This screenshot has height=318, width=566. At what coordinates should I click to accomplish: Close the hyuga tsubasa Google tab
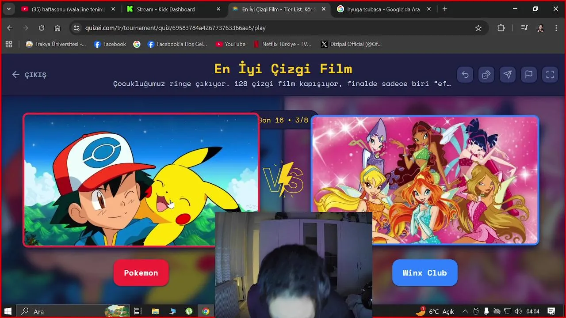click(429, 9)
